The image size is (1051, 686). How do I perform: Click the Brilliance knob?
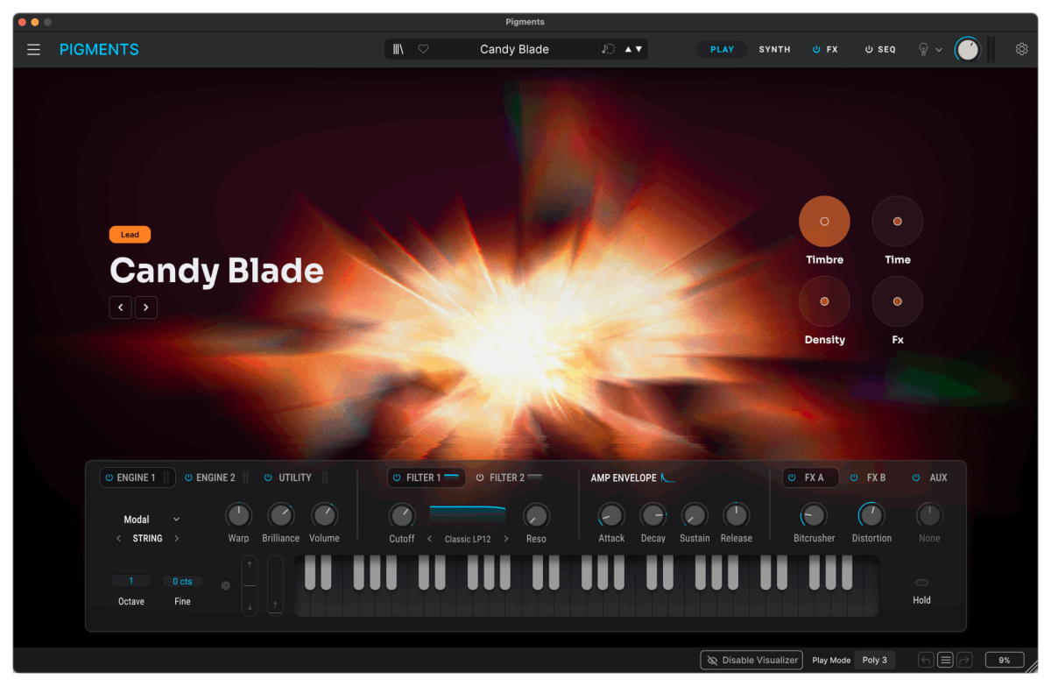(280, 515)
